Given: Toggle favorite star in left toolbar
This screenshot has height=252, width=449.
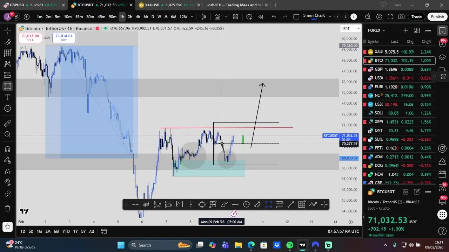Looking at the screenshot, I should pos(7,227).
